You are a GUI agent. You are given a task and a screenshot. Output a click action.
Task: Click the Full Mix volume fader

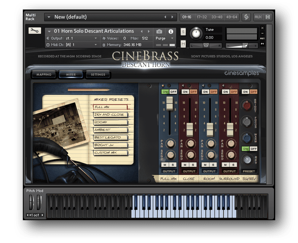169,103
